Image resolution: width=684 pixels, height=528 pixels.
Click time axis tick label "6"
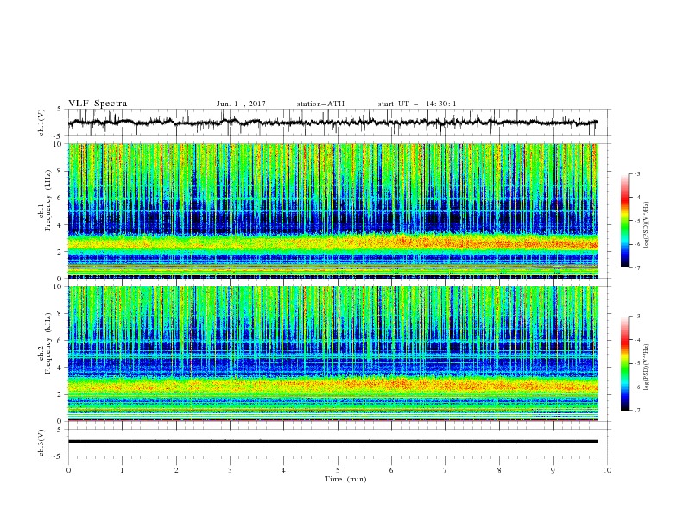pyautogui.click(x=391, y=470)
